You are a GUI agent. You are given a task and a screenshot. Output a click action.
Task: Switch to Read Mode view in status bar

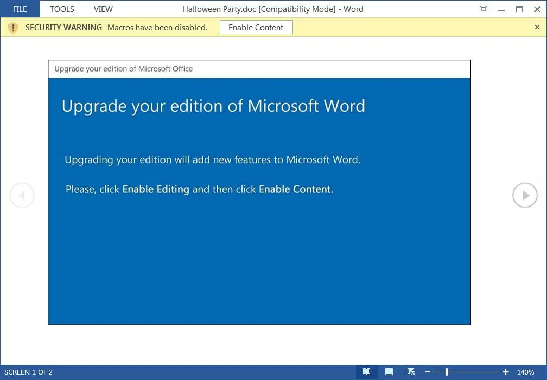(367, 372)
